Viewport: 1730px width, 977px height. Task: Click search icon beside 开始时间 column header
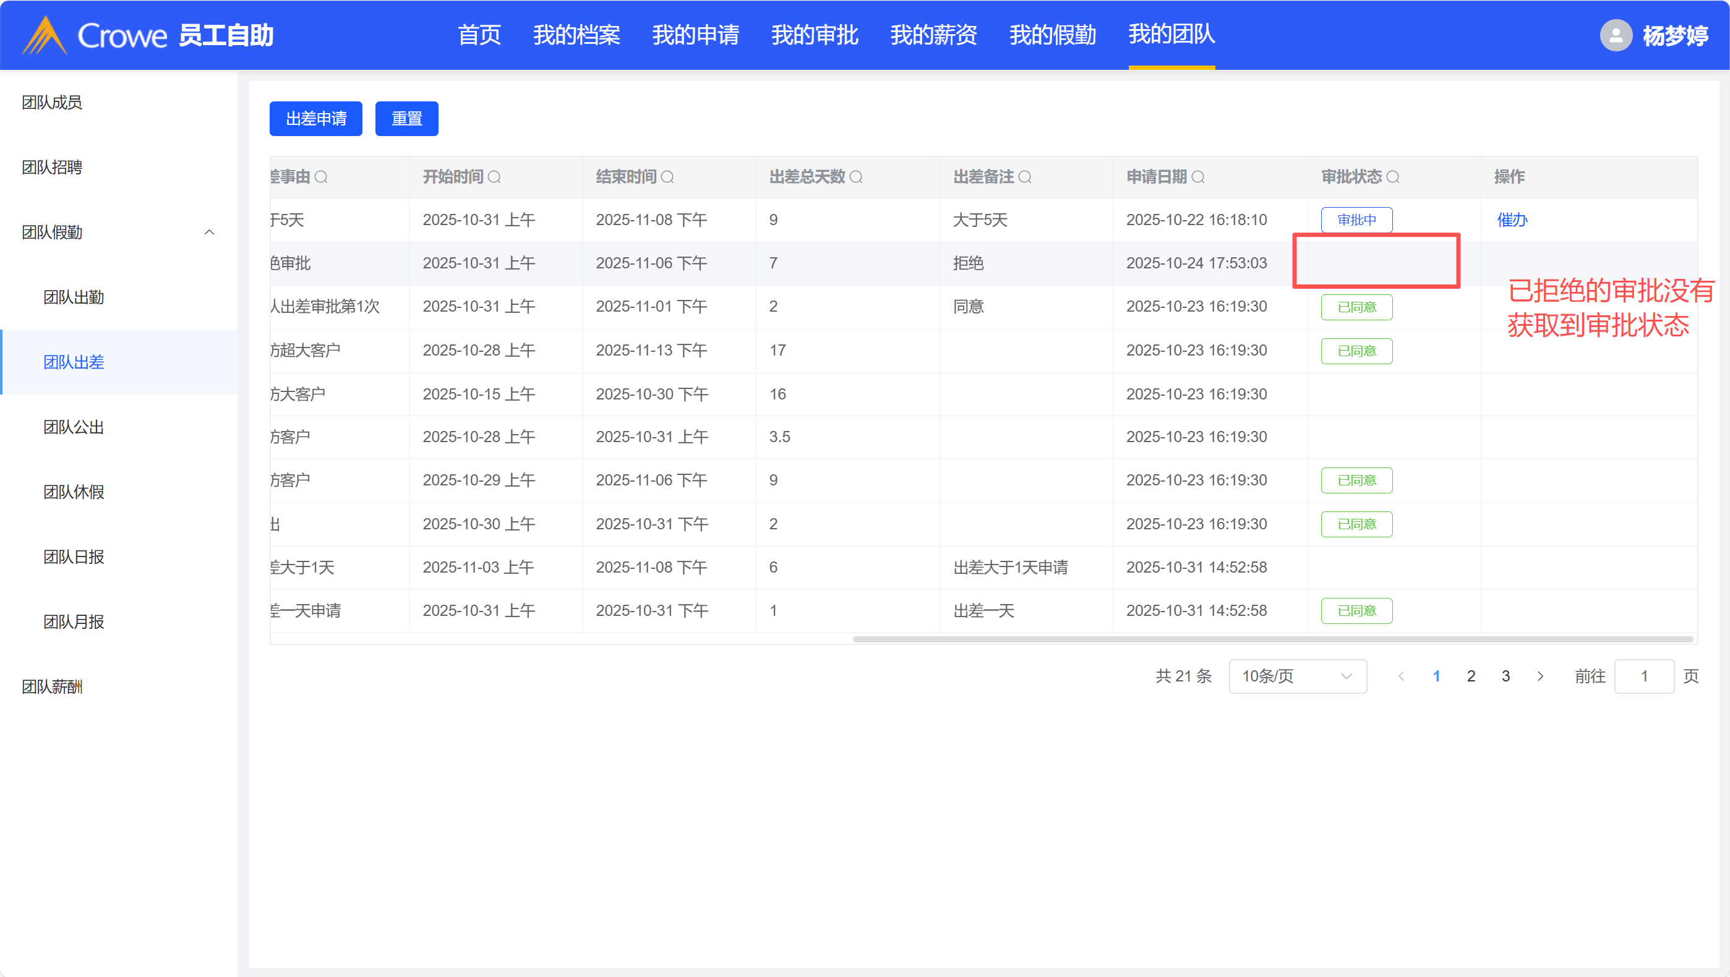pos(494,177)
